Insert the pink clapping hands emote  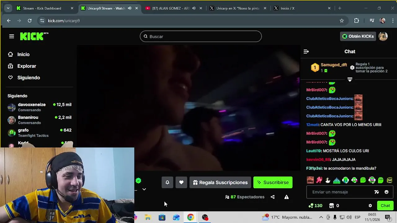click(x=319, y=180)
